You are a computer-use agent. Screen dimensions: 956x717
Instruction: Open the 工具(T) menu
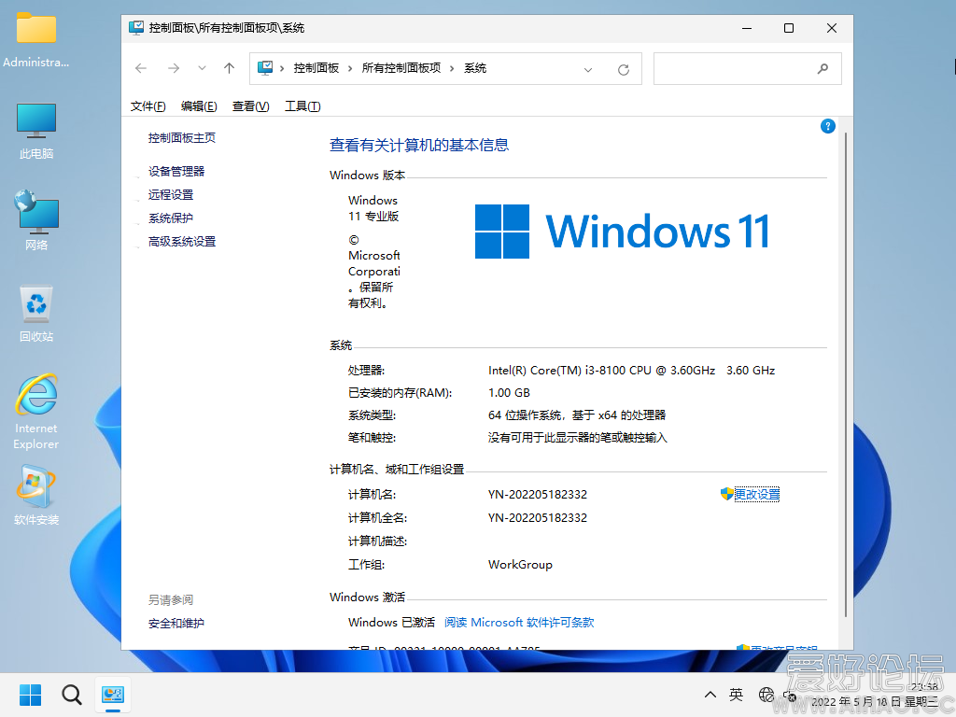tap(302, 106)
